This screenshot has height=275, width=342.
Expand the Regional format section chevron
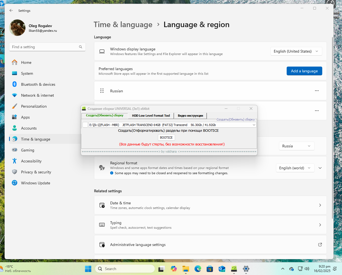click(320, 168)
